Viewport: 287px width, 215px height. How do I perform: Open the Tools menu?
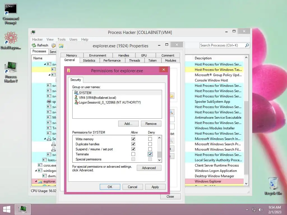(x=61, y=39)
